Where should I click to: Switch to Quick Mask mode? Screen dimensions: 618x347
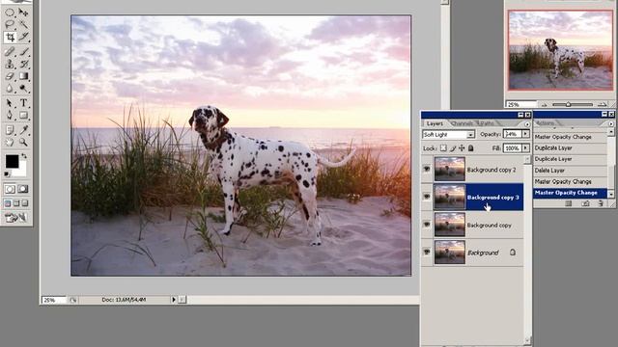coord(23,189)
